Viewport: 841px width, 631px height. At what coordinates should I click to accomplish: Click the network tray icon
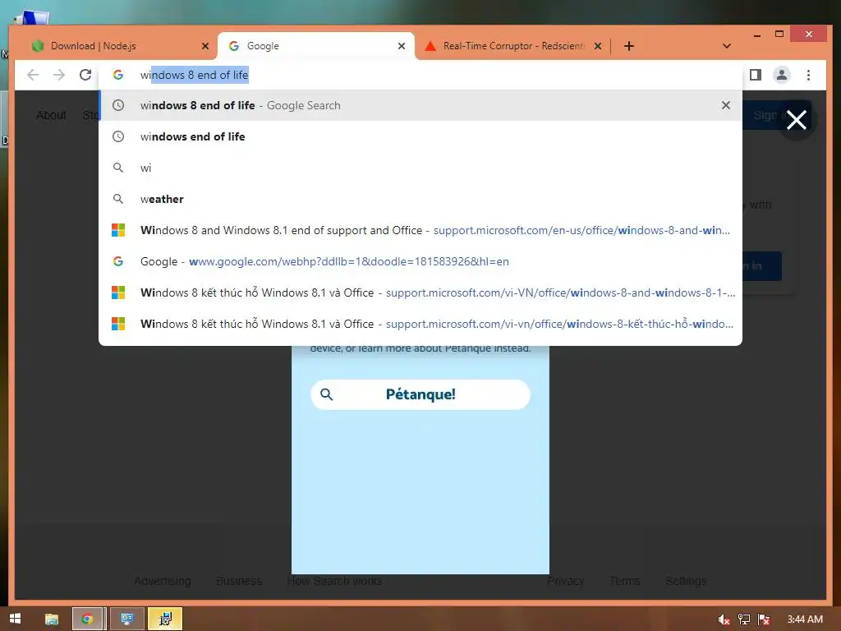coord(744,619)
